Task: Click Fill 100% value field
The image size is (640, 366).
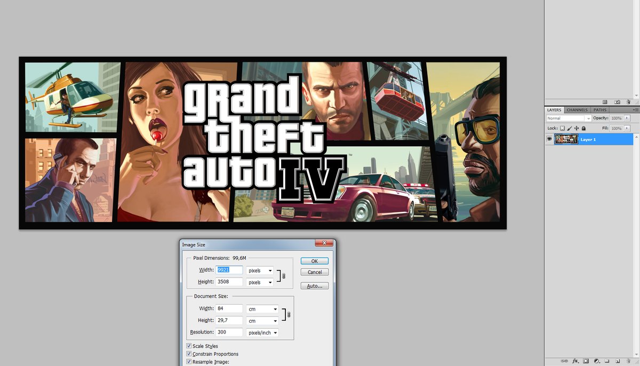Action: coord(616,128)
